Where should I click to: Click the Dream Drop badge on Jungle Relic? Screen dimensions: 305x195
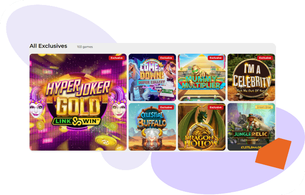[264, 107]
